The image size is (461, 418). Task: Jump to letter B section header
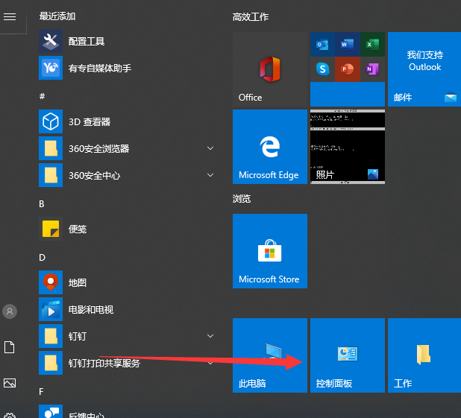(x=42, y=203)
